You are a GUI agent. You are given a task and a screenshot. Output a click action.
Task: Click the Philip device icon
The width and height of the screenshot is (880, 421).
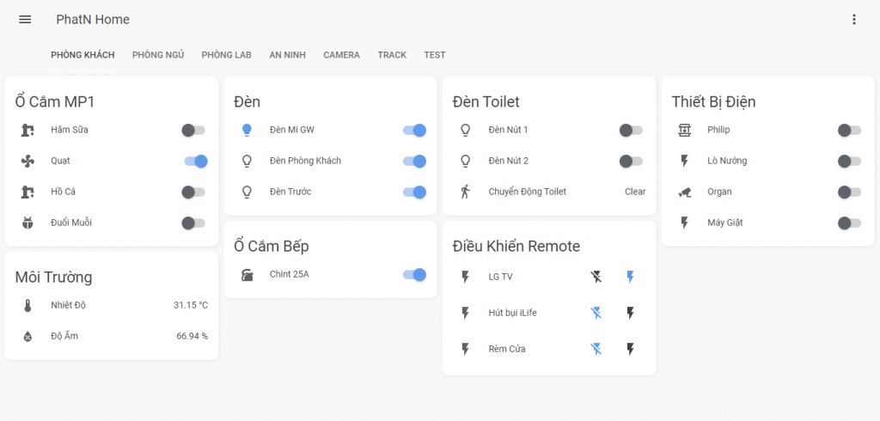coord(684,131)
